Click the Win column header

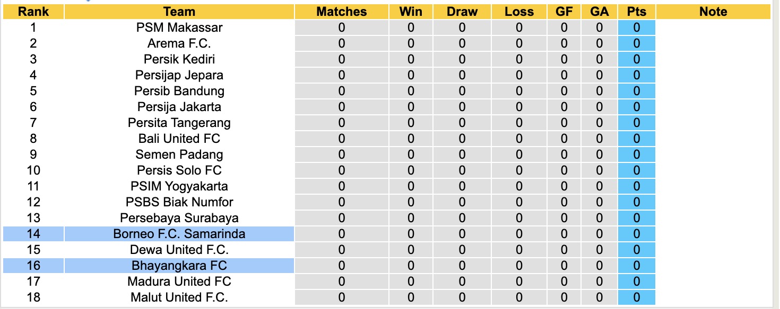[411, 12]
